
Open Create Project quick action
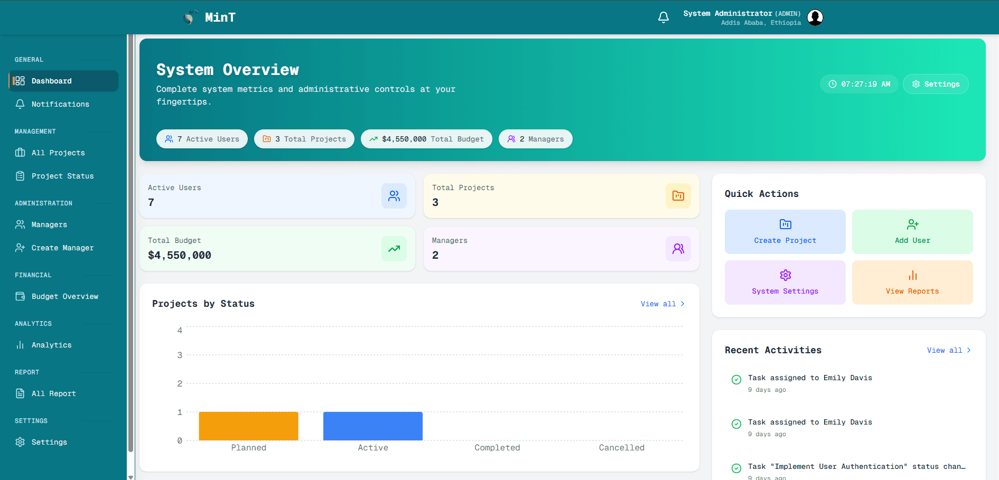[x=785, y=232]
